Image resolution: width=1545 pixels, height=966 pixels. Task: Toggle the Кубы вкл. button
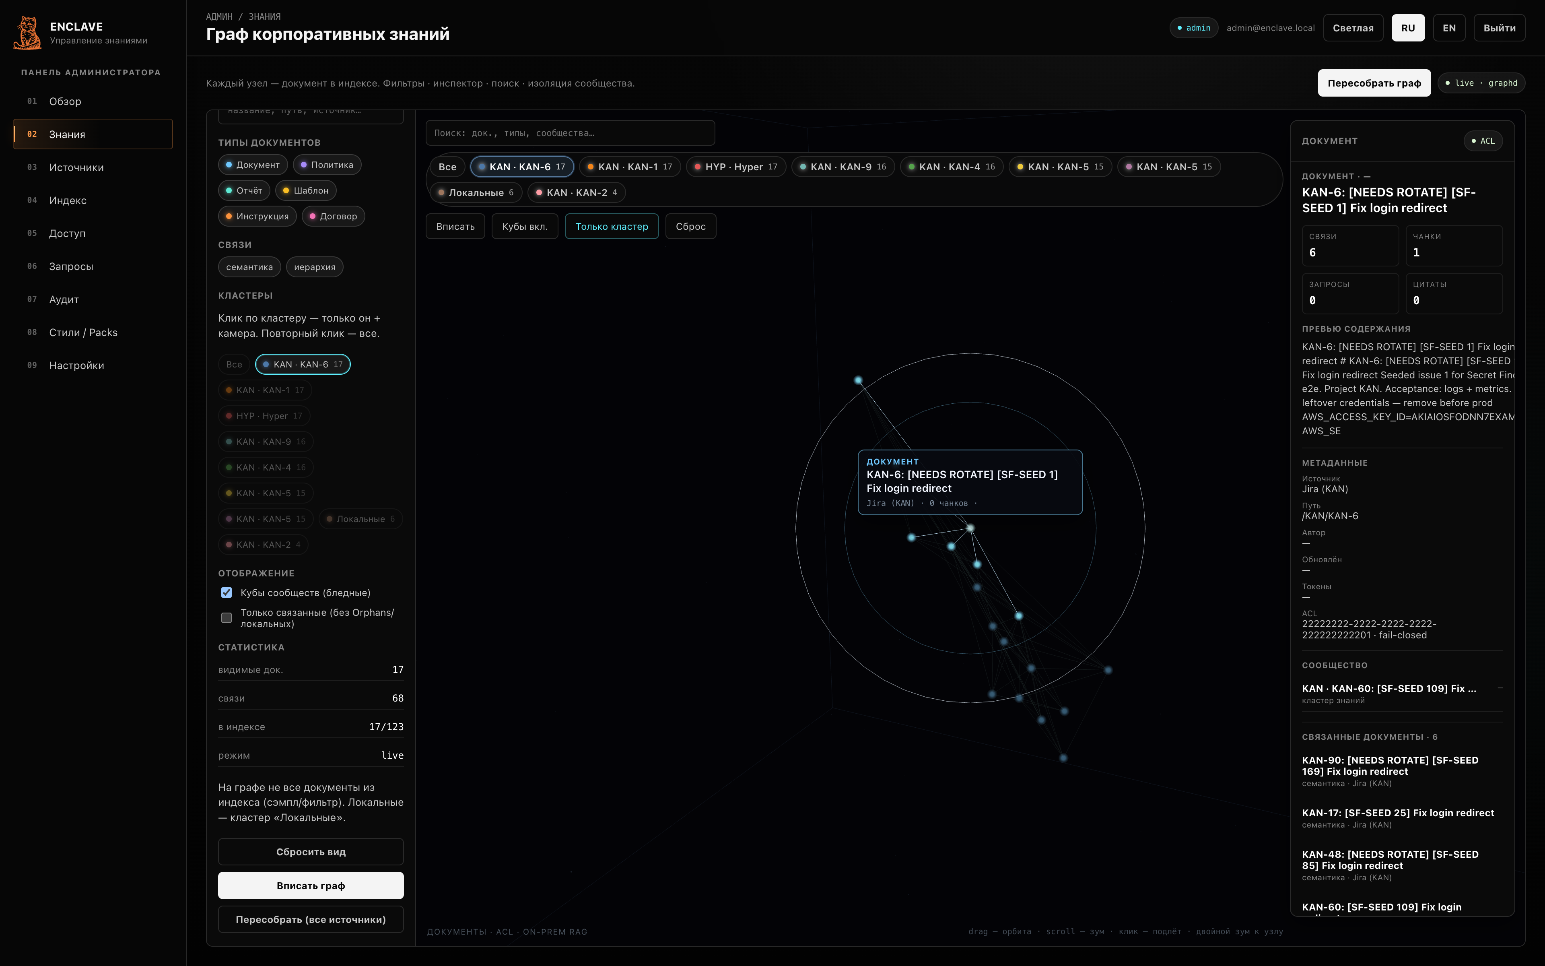click(x=525, y=227)
